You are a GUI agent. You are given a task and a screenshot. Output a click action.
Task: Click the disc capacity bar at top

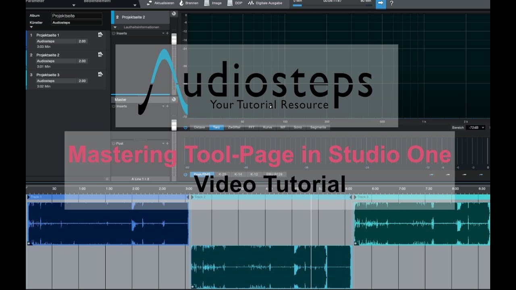(x=333, y=6)
